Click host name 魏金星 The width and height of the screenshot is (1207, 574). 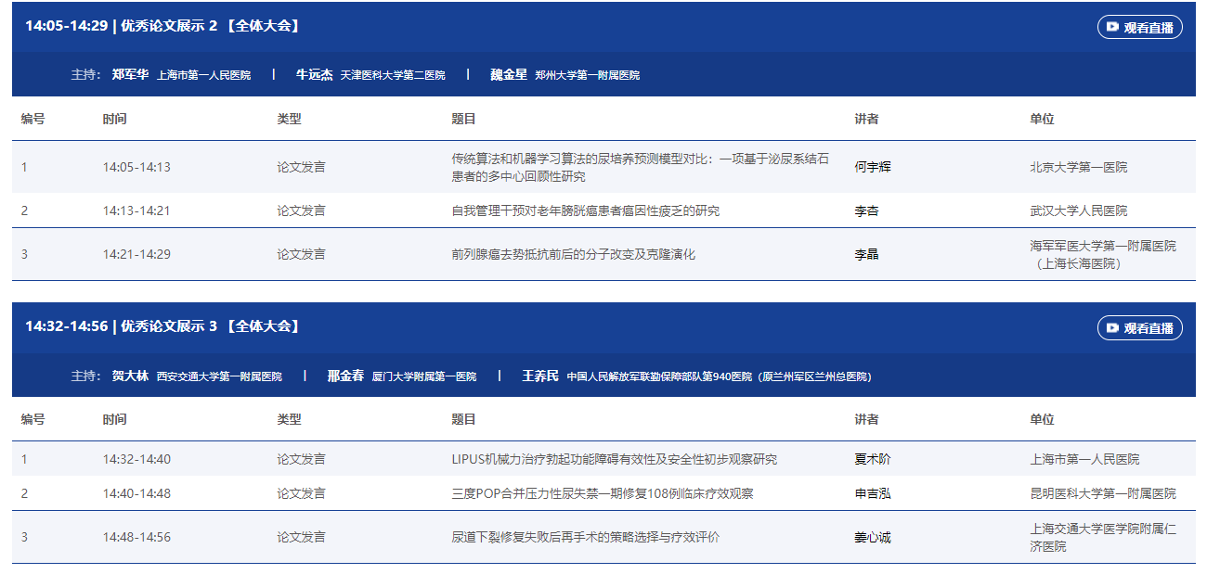point(509,74)
